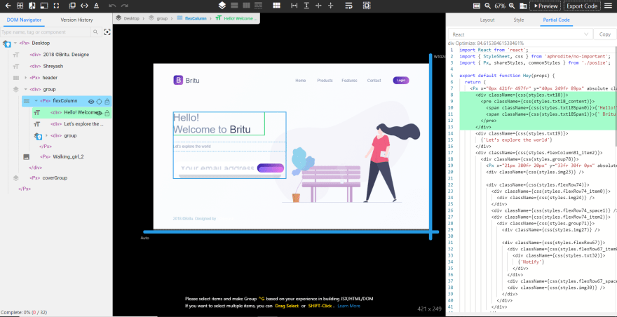Select the coverGroup tree row
This screenshot has height=317, width=617.
56,178
